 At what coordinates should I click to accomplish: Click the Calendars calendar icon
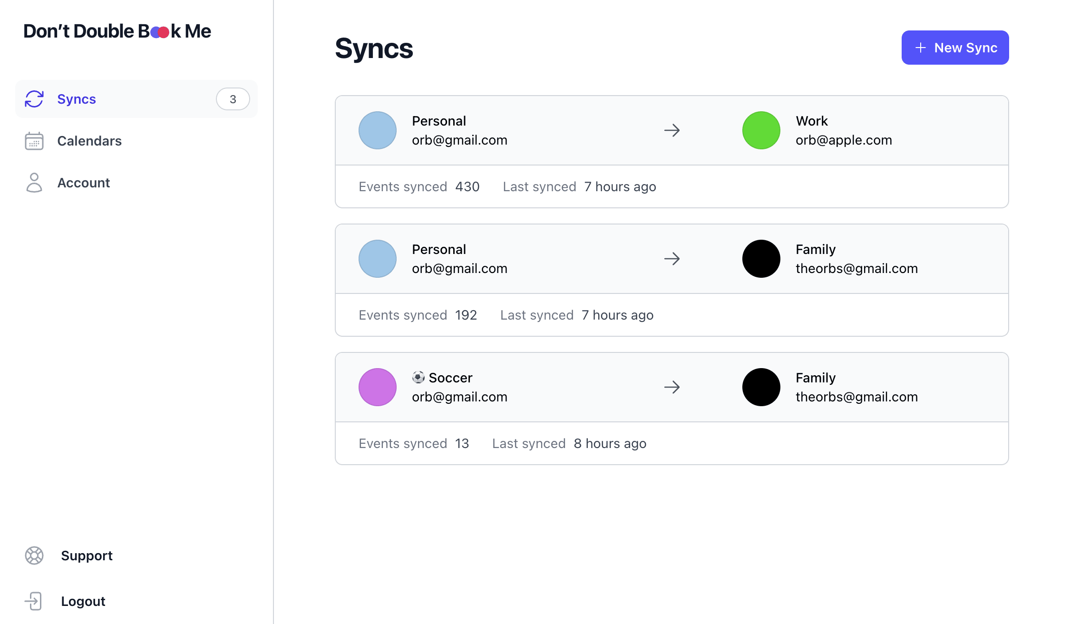coord(34,141)
